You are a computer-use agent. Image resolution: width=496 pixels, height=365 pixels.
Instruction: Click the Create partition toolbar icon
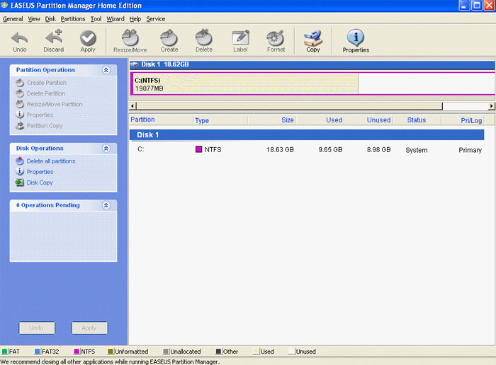click(169, 38)
